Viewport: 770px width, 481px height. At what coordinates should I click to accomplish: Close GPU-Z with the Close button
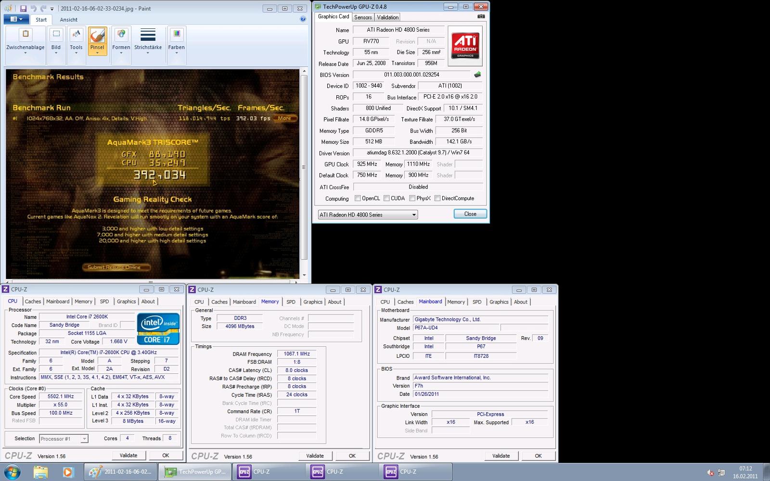[470, 214]
